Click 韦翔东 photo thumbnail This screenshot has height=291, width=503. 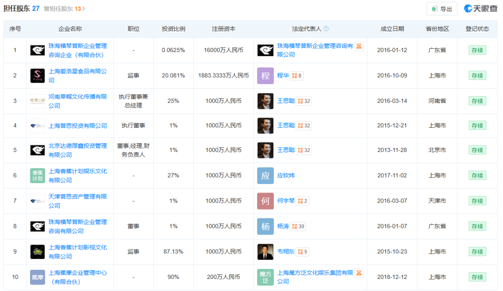click(x=265, y=251)
